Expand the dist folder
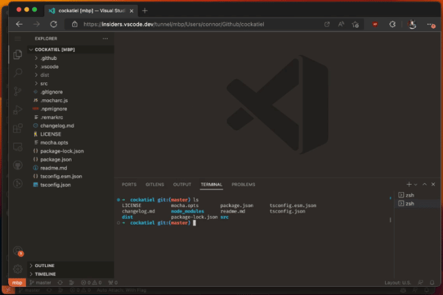Screen dimensions: 443x295 (71, 75)
